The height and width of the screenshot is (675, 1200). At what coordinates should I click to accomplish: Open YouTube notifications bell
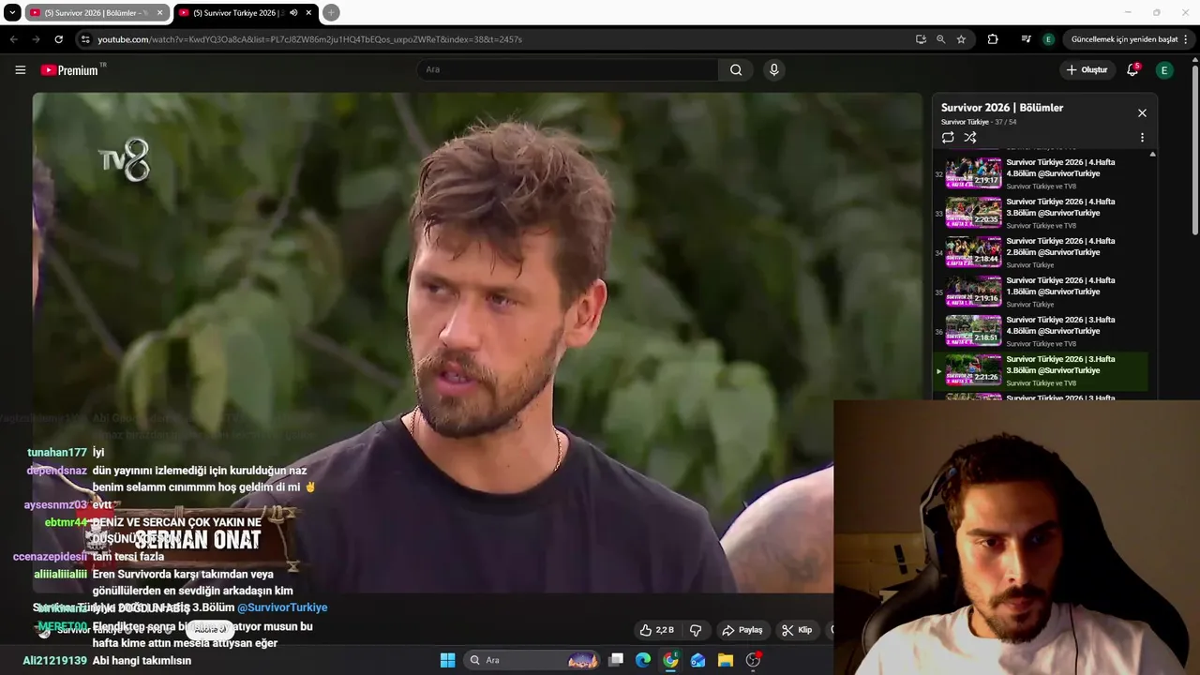(1132, 69)
